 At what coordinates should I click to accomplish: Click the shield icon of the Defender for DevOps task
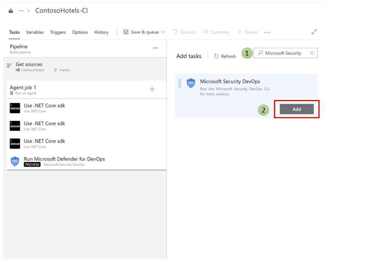pos(15,161)
